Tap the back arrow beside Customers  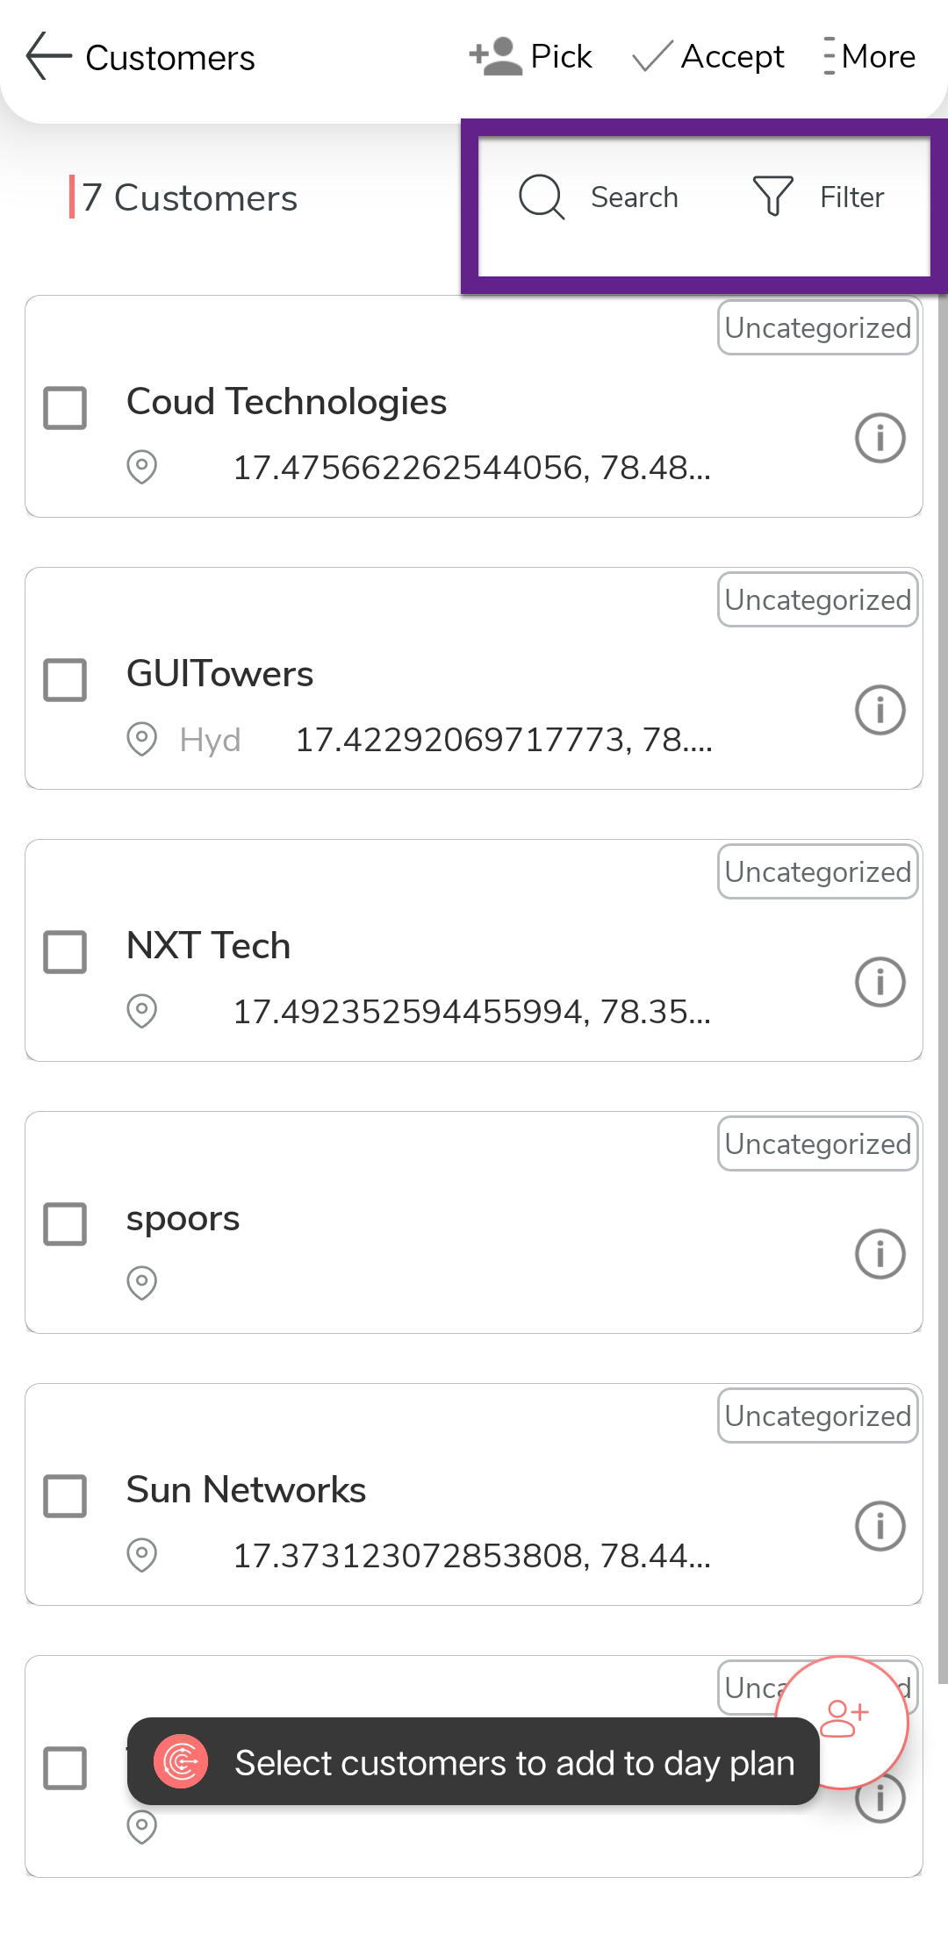(48, 57)
